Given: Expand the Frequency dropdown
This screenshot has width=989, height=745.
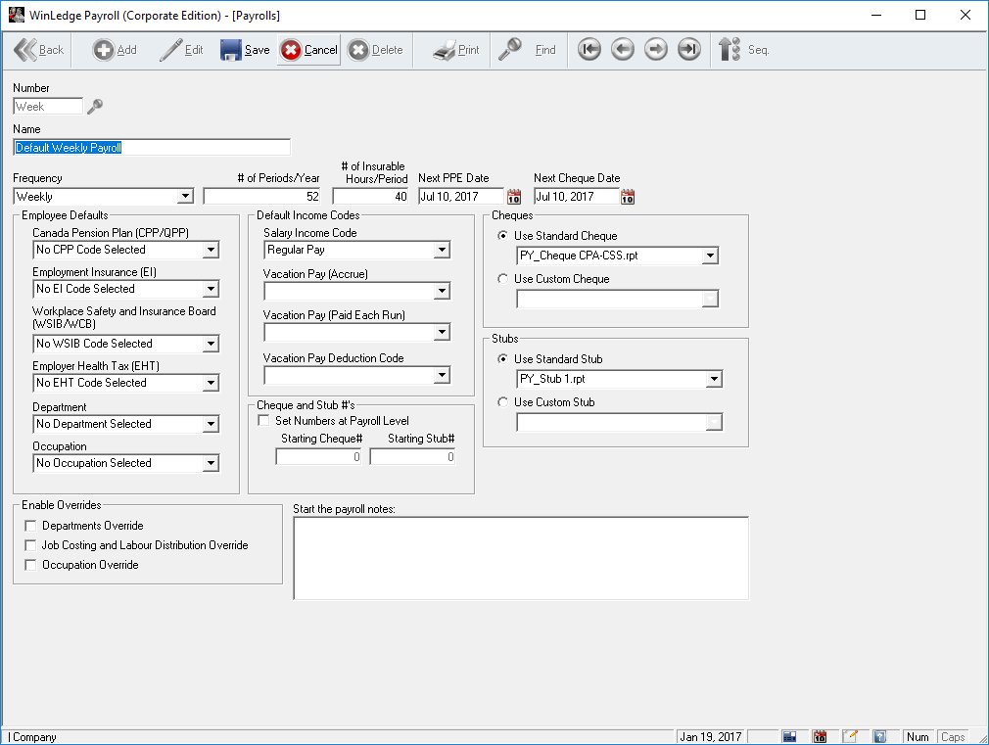Looking at the screenshot, I should point(185,197).
